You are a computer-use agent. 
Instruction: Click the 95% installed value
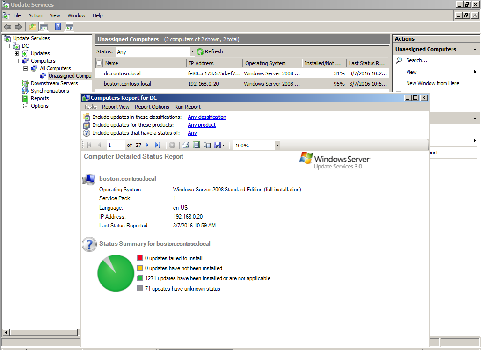point(339,84)
